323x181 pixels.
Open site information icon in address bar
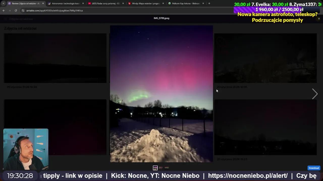(x=23, y=11)
